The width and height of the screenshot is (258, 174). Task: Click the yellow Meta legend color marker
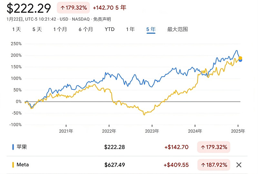coord(13,165)
